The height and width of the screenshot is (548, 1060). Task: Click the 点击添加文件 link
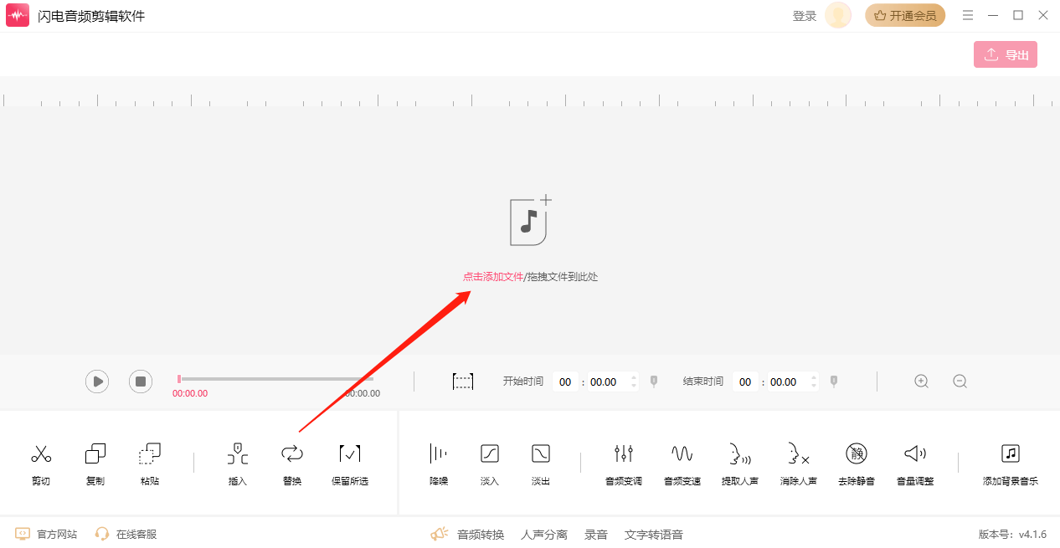493,276
